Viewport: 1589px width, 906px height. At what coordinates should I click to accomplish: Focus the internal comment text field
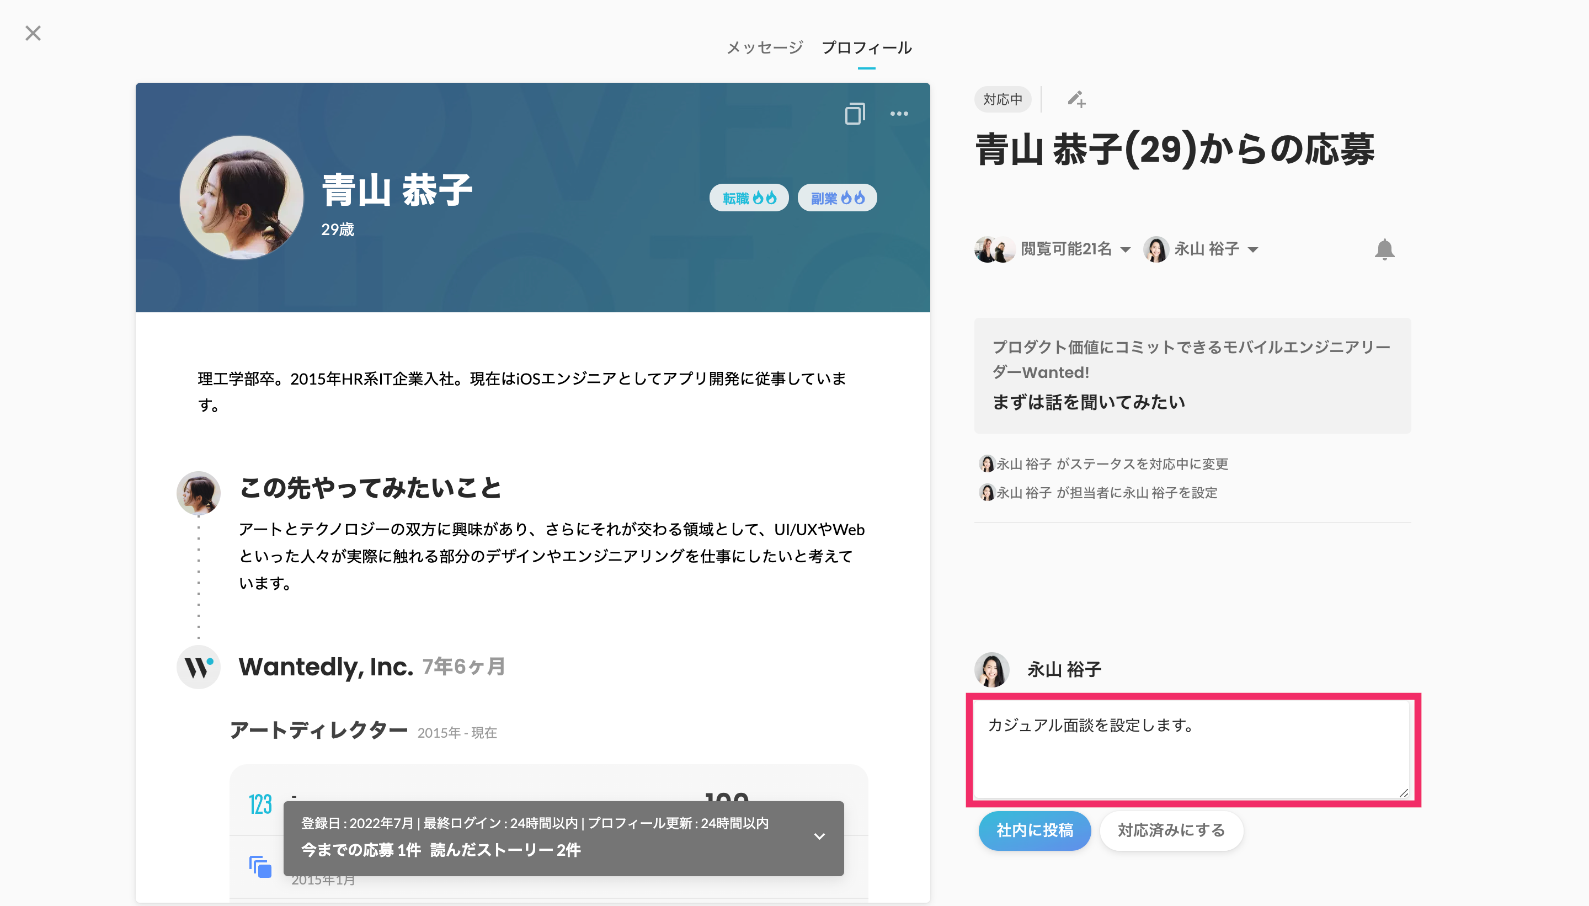click(x=1191, y=749)
